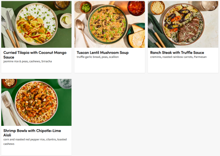This screenshot has height=156, width=220.
Task: Click the cashew bowl in shrimp photo
Action: (x=9, y=82)
